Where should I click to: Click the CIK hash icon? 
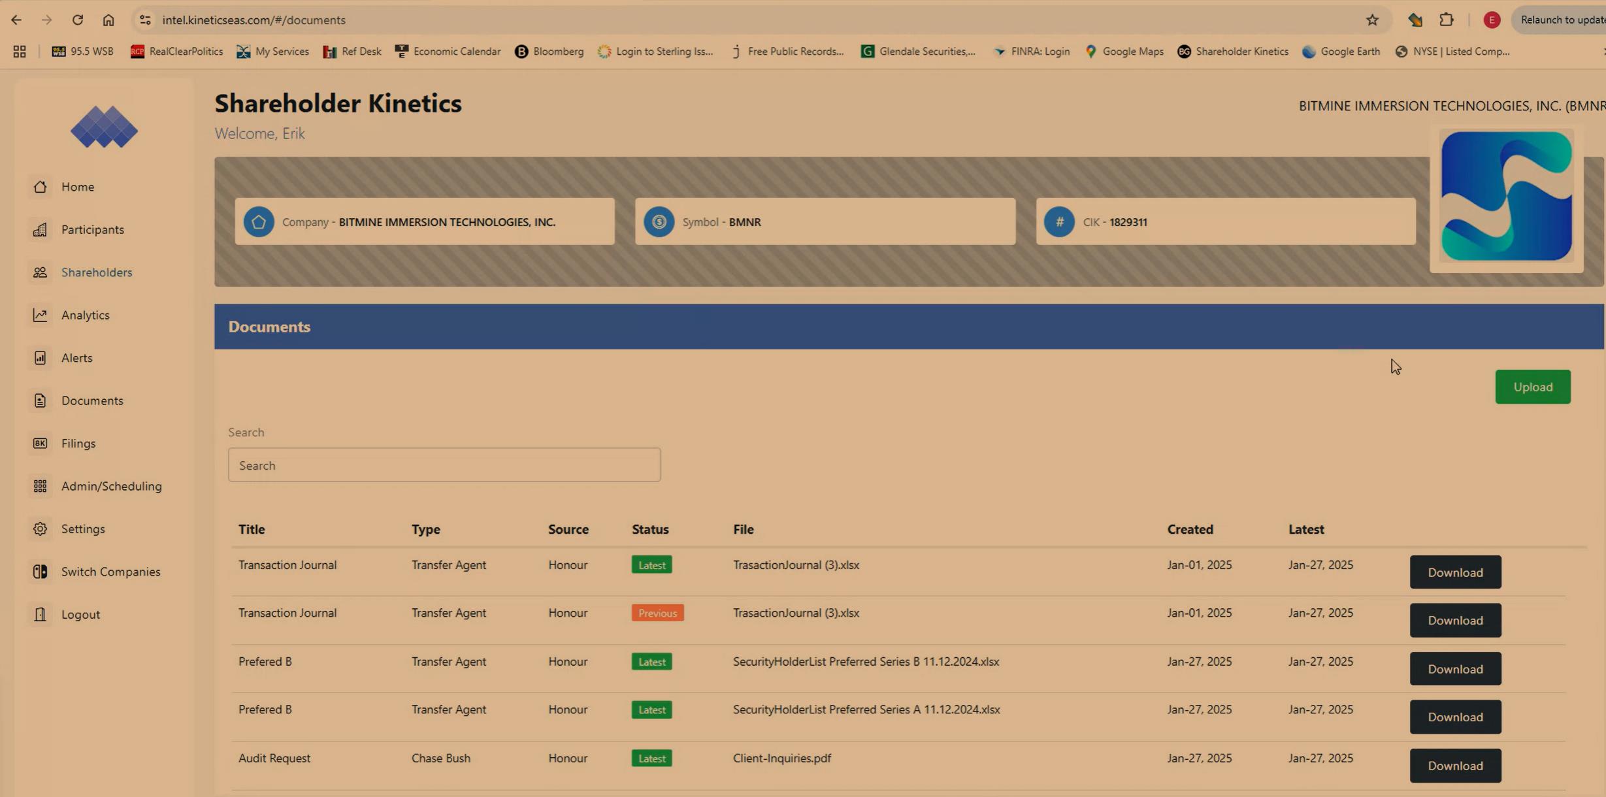[x=1059, y=222]
